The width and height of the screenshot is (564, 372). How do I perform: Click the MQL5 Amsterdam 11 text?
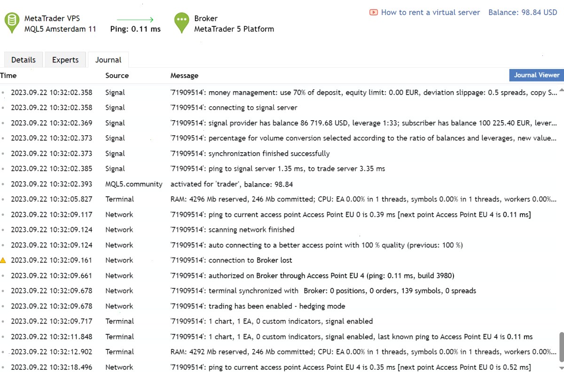(60, 29)
